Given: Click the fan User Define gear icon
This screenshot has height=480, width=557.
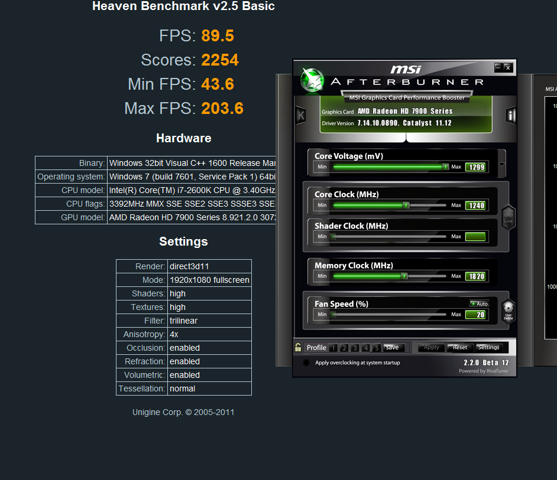Looking at the screenshot, I should 509,311.
